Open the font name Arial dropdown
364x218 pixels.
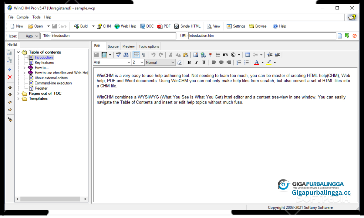click(129, 62)
